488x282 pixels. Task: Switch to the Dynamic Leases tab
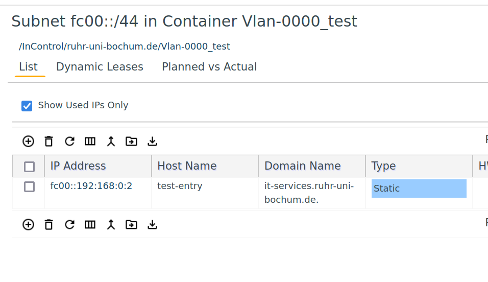100,67
